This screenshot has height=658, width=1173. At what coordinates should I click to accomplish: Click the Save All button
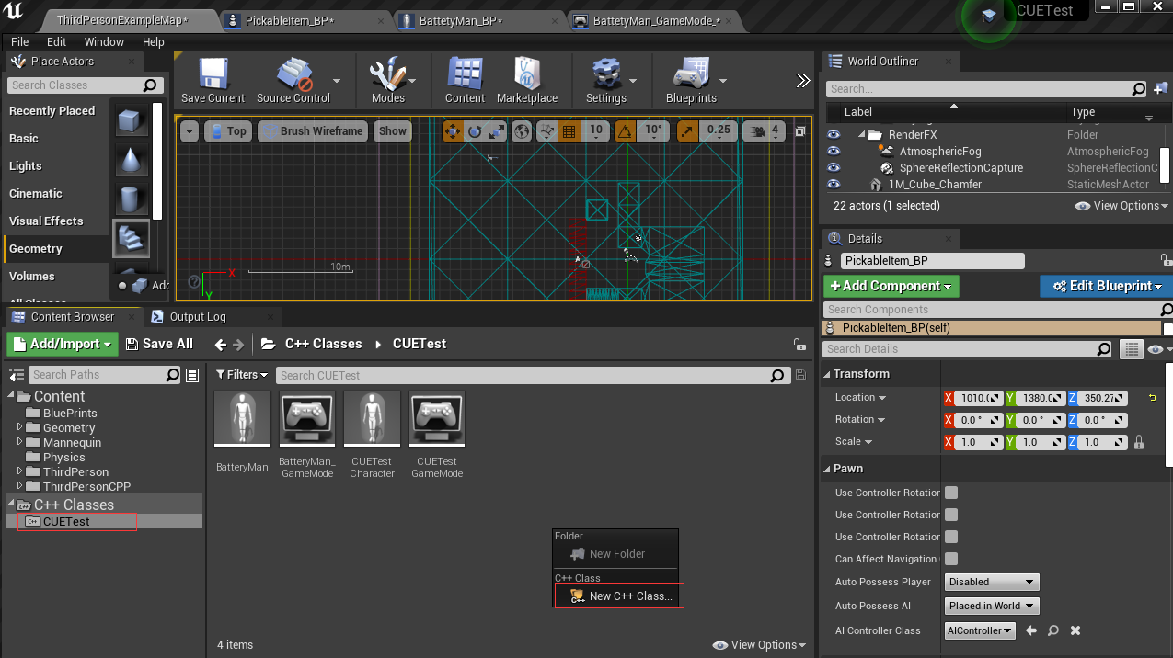coord(159,344)
